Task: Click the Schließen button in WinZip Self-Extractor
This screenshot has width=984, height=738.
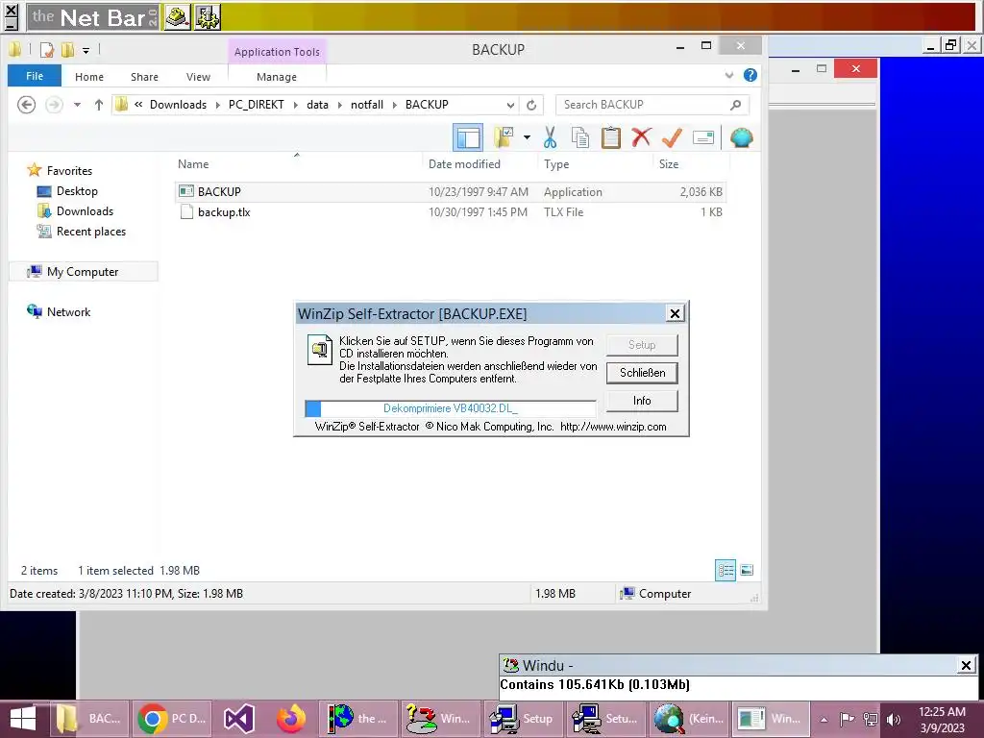Action: [x=642, y=373]
